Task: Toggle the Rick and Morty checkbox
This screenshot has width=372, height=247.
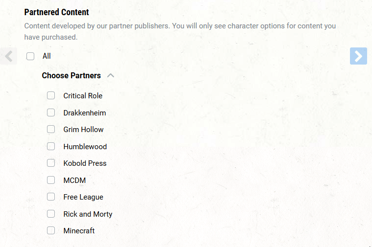Action: click(51, 214)
